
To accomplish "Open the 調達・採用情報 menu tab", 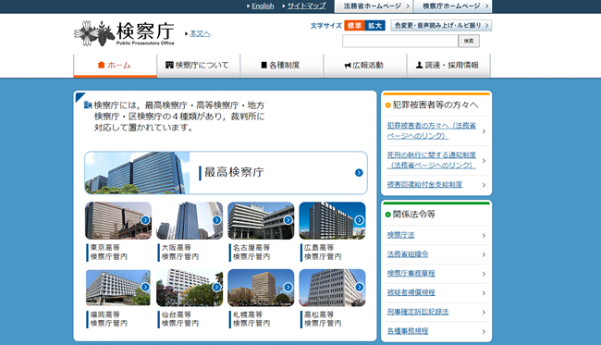I will [448, 66].
